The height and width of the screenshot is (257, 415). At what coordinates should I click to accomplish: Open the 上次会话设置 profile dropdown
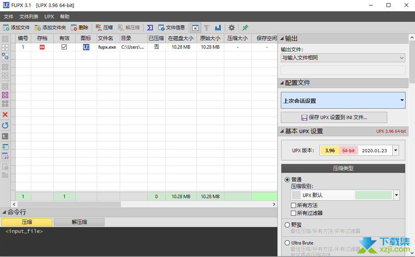point(343,100)
